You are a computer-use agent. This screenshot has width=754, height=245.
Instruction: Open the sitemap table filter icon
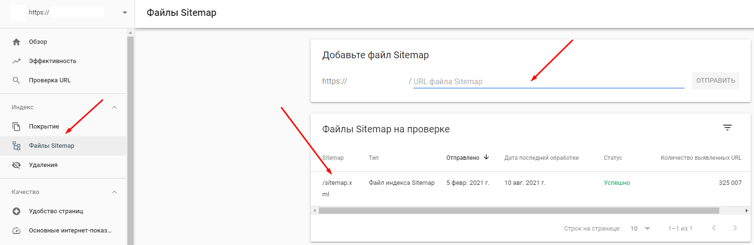pos(727,128)
